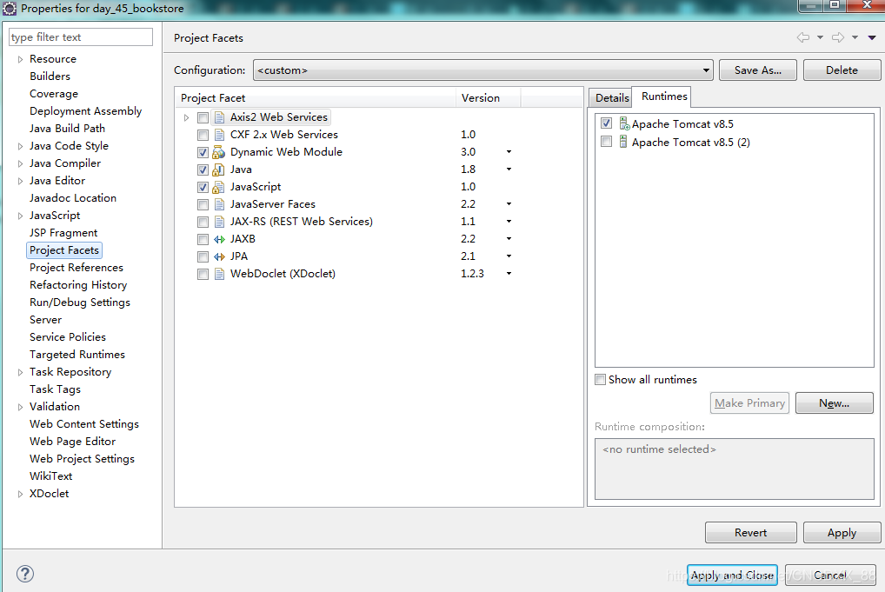885x592 pixels.
Task: Check the JavaServer Faces facet
Action: tap(203, 205)
